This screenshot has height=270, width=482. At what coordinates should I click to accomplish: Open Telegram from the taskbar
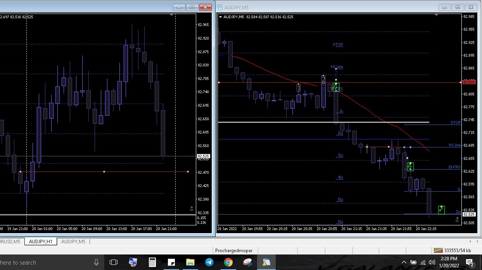coord(209,263)
